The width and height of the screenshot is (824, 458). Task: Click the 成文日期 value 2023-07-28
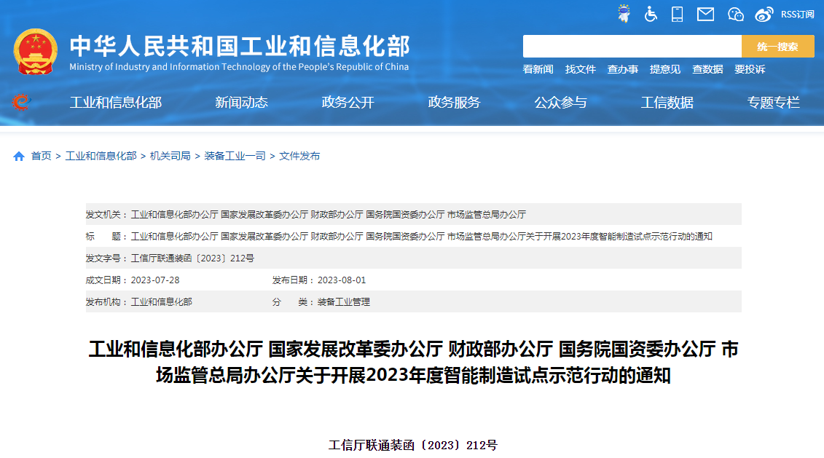[x=155, y=280]
